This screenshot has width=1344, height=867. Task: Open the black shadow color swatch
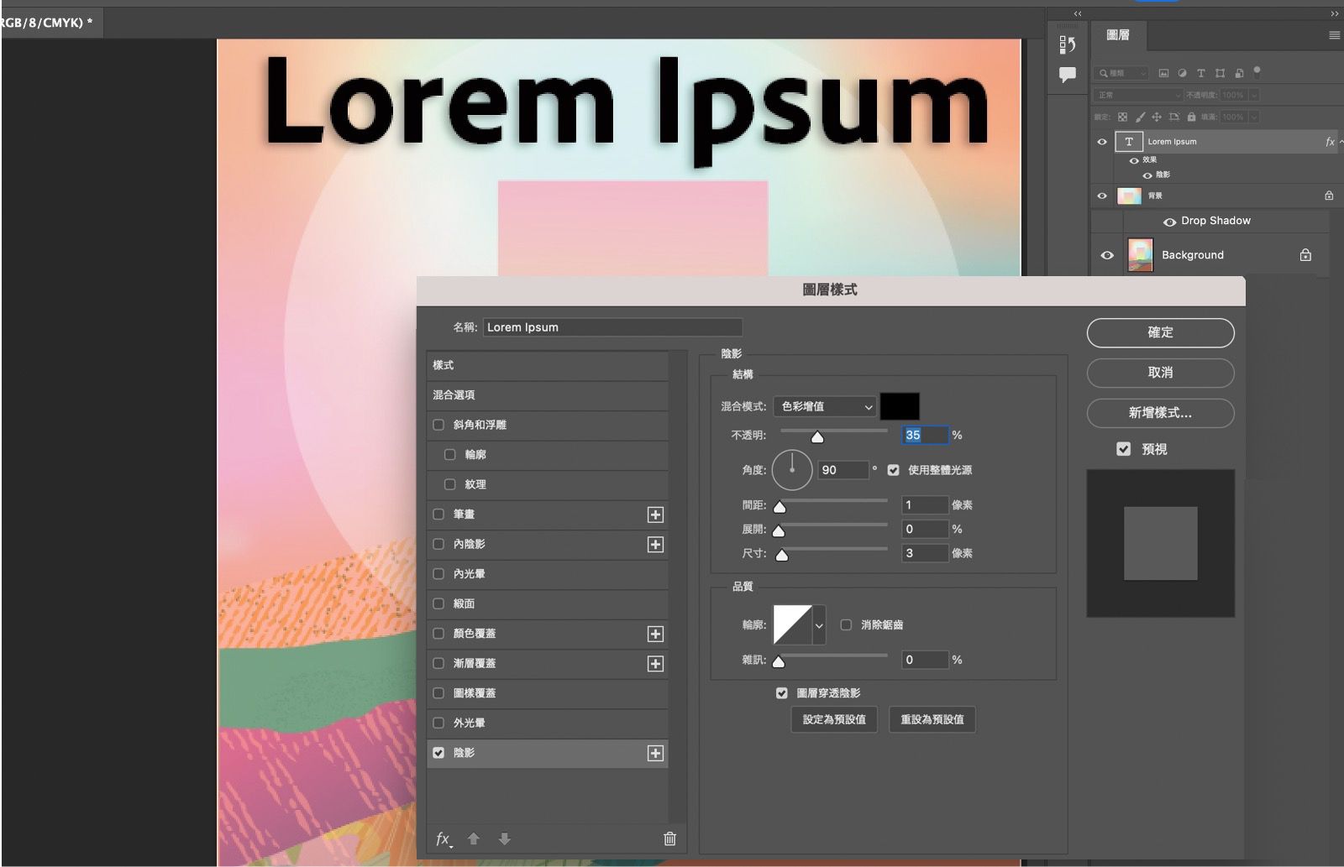coord(900,406)
